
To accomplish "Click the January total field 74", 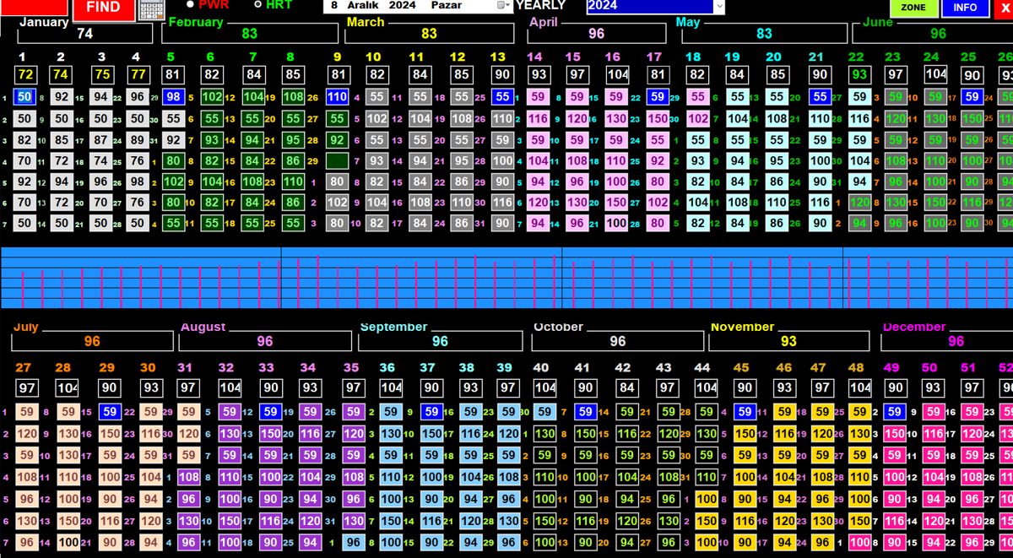I will pyautogui.click(x=84, y=34).
